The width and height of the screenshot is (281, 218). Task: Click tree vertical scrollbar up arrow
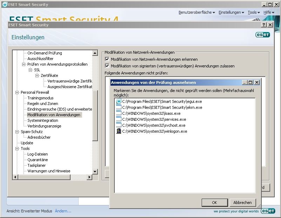tap(95, 53)
